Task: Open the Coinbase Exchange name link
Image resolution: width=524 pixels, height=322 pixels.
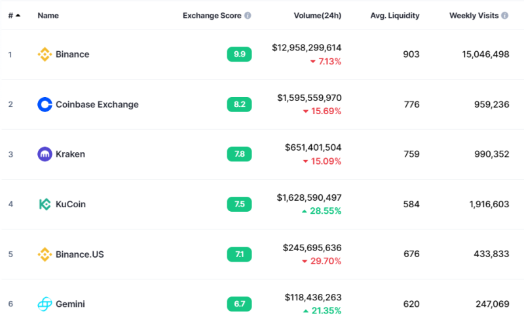Action: (97, 104)
